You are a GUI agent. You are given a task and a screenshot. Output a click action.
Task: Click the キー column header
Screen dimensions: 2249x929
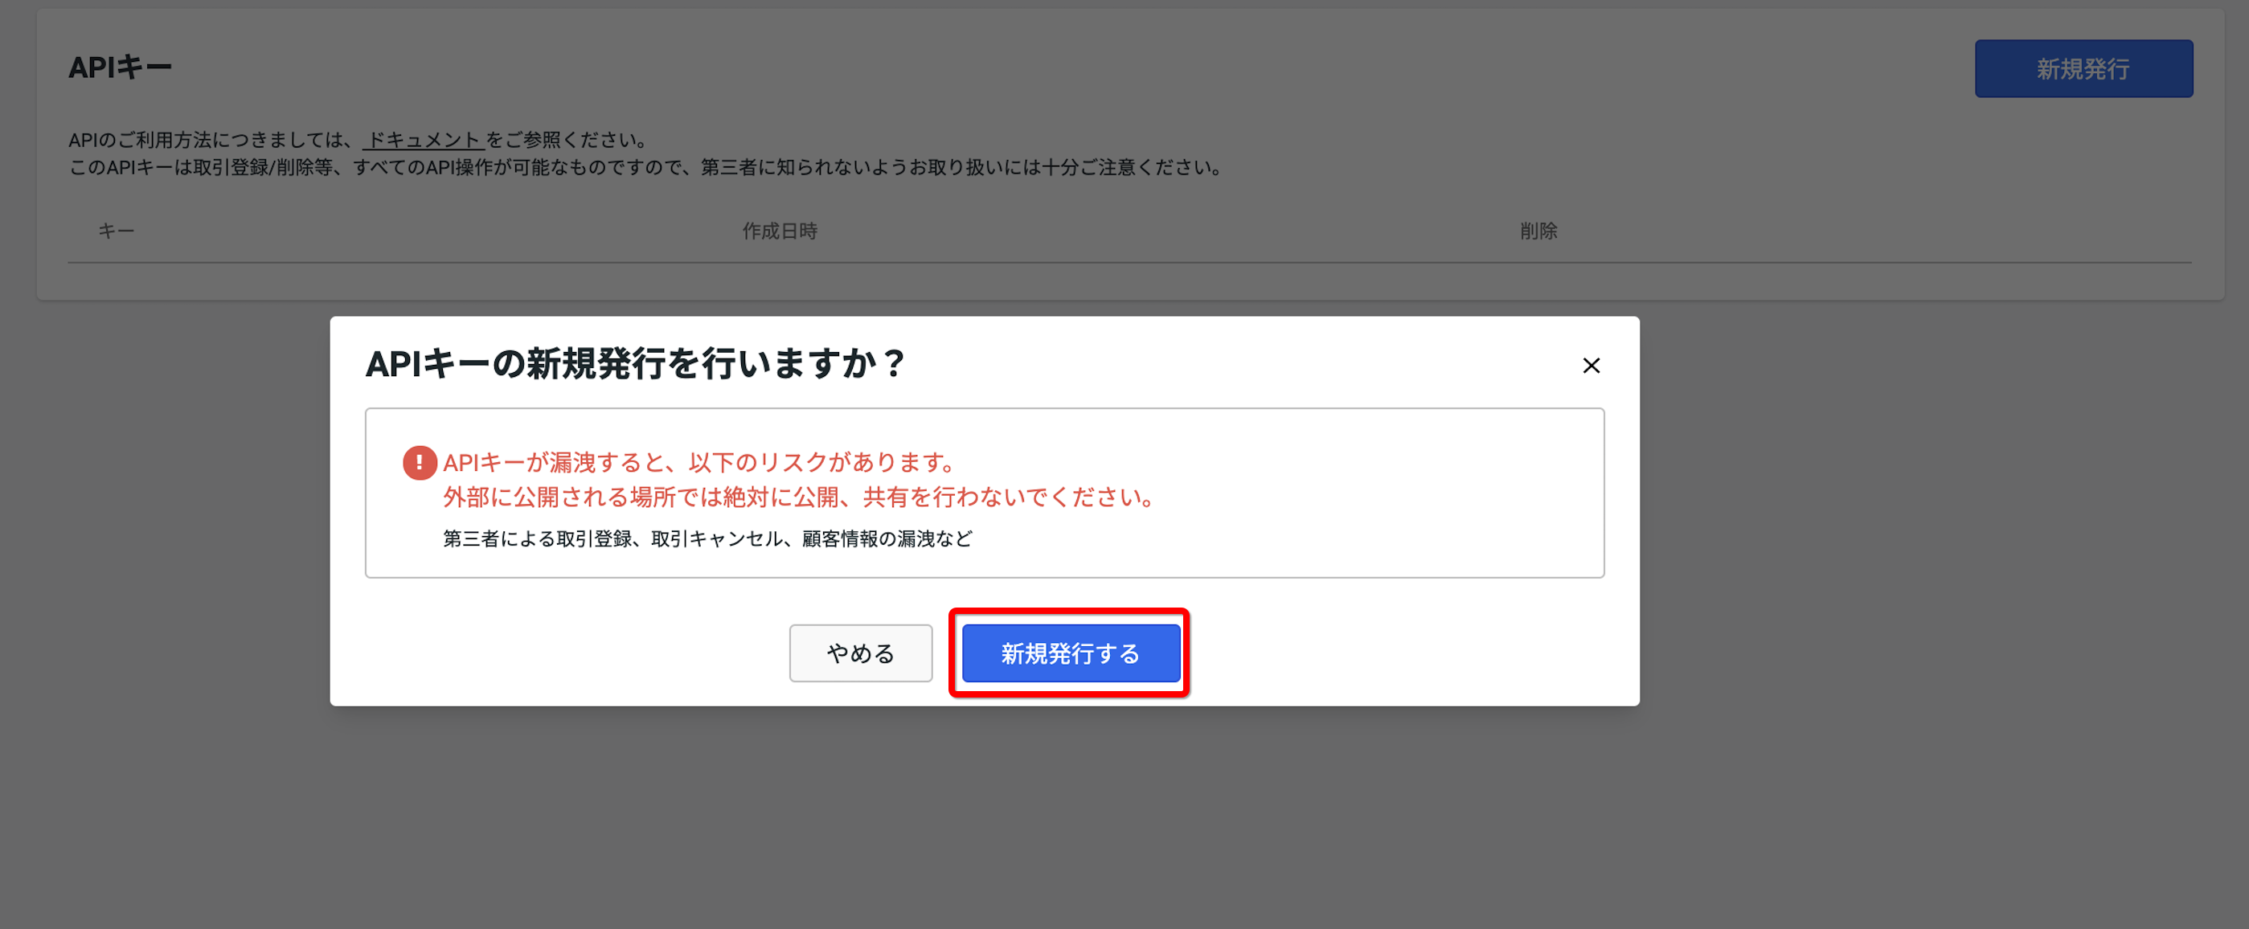[x=116, y=231]
